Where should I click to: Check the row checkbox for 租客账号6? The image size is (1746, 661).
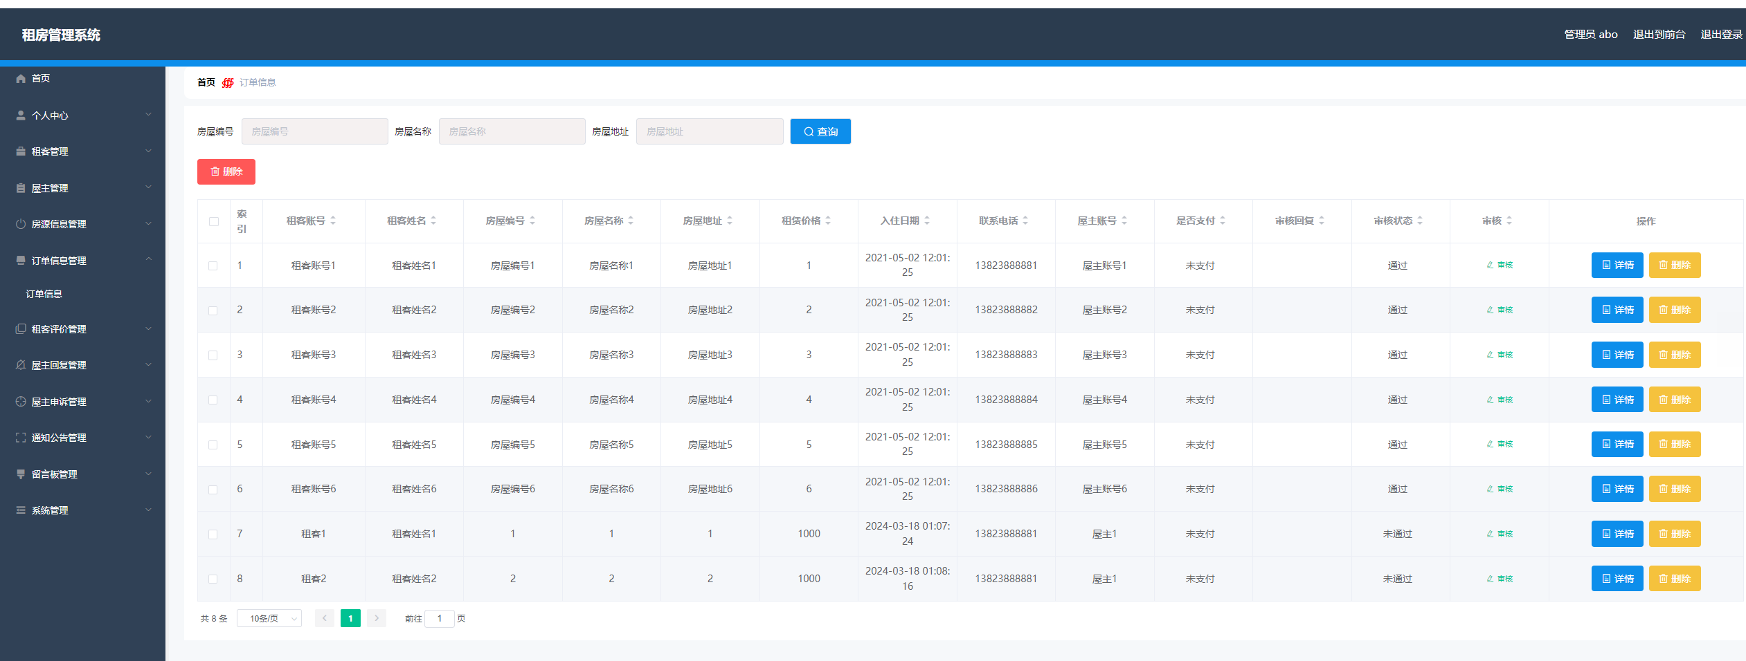point(213,490)
